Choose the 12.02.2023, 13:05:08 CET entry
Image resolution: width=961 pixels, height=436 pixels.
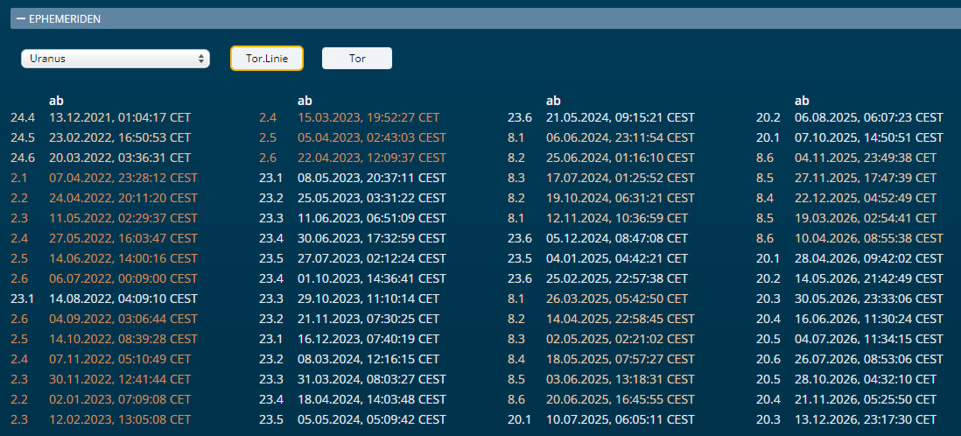tap(120, 419)
